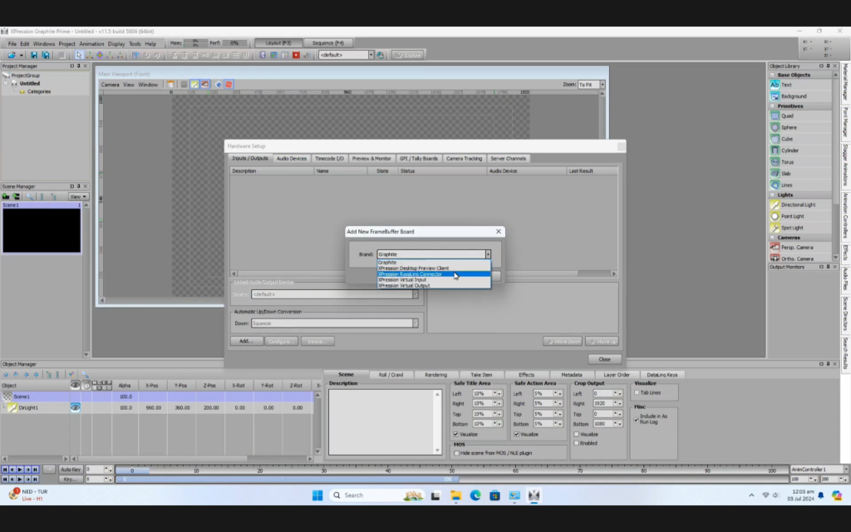
Task: Switch to the Audio Devices tab
Action: coord(292,159)
